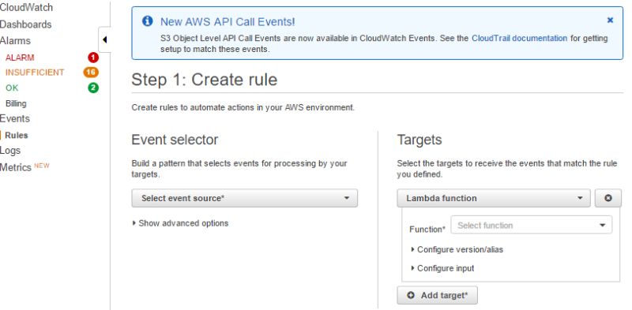This screenshot has width=632, height=310.
Task: Show alarms in OK state
Action: (x=12, y=88)
